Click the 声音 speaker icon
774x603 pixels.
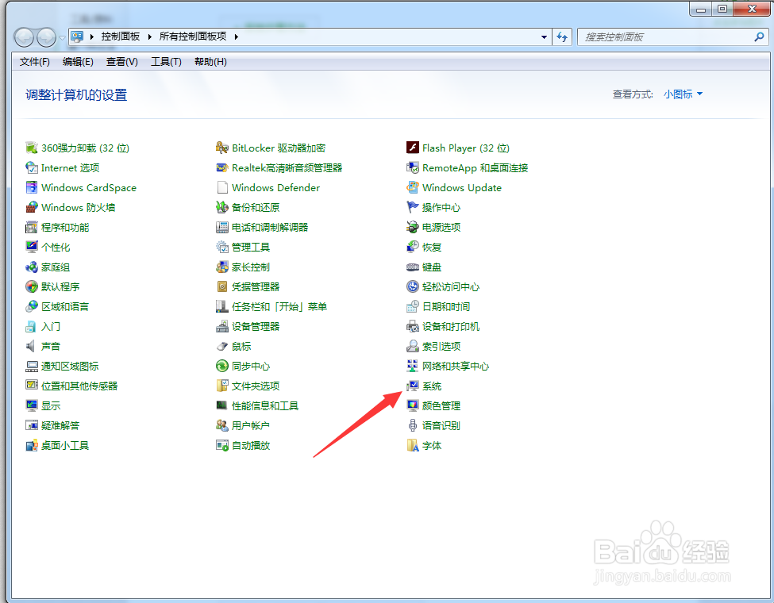pos(32,346)
